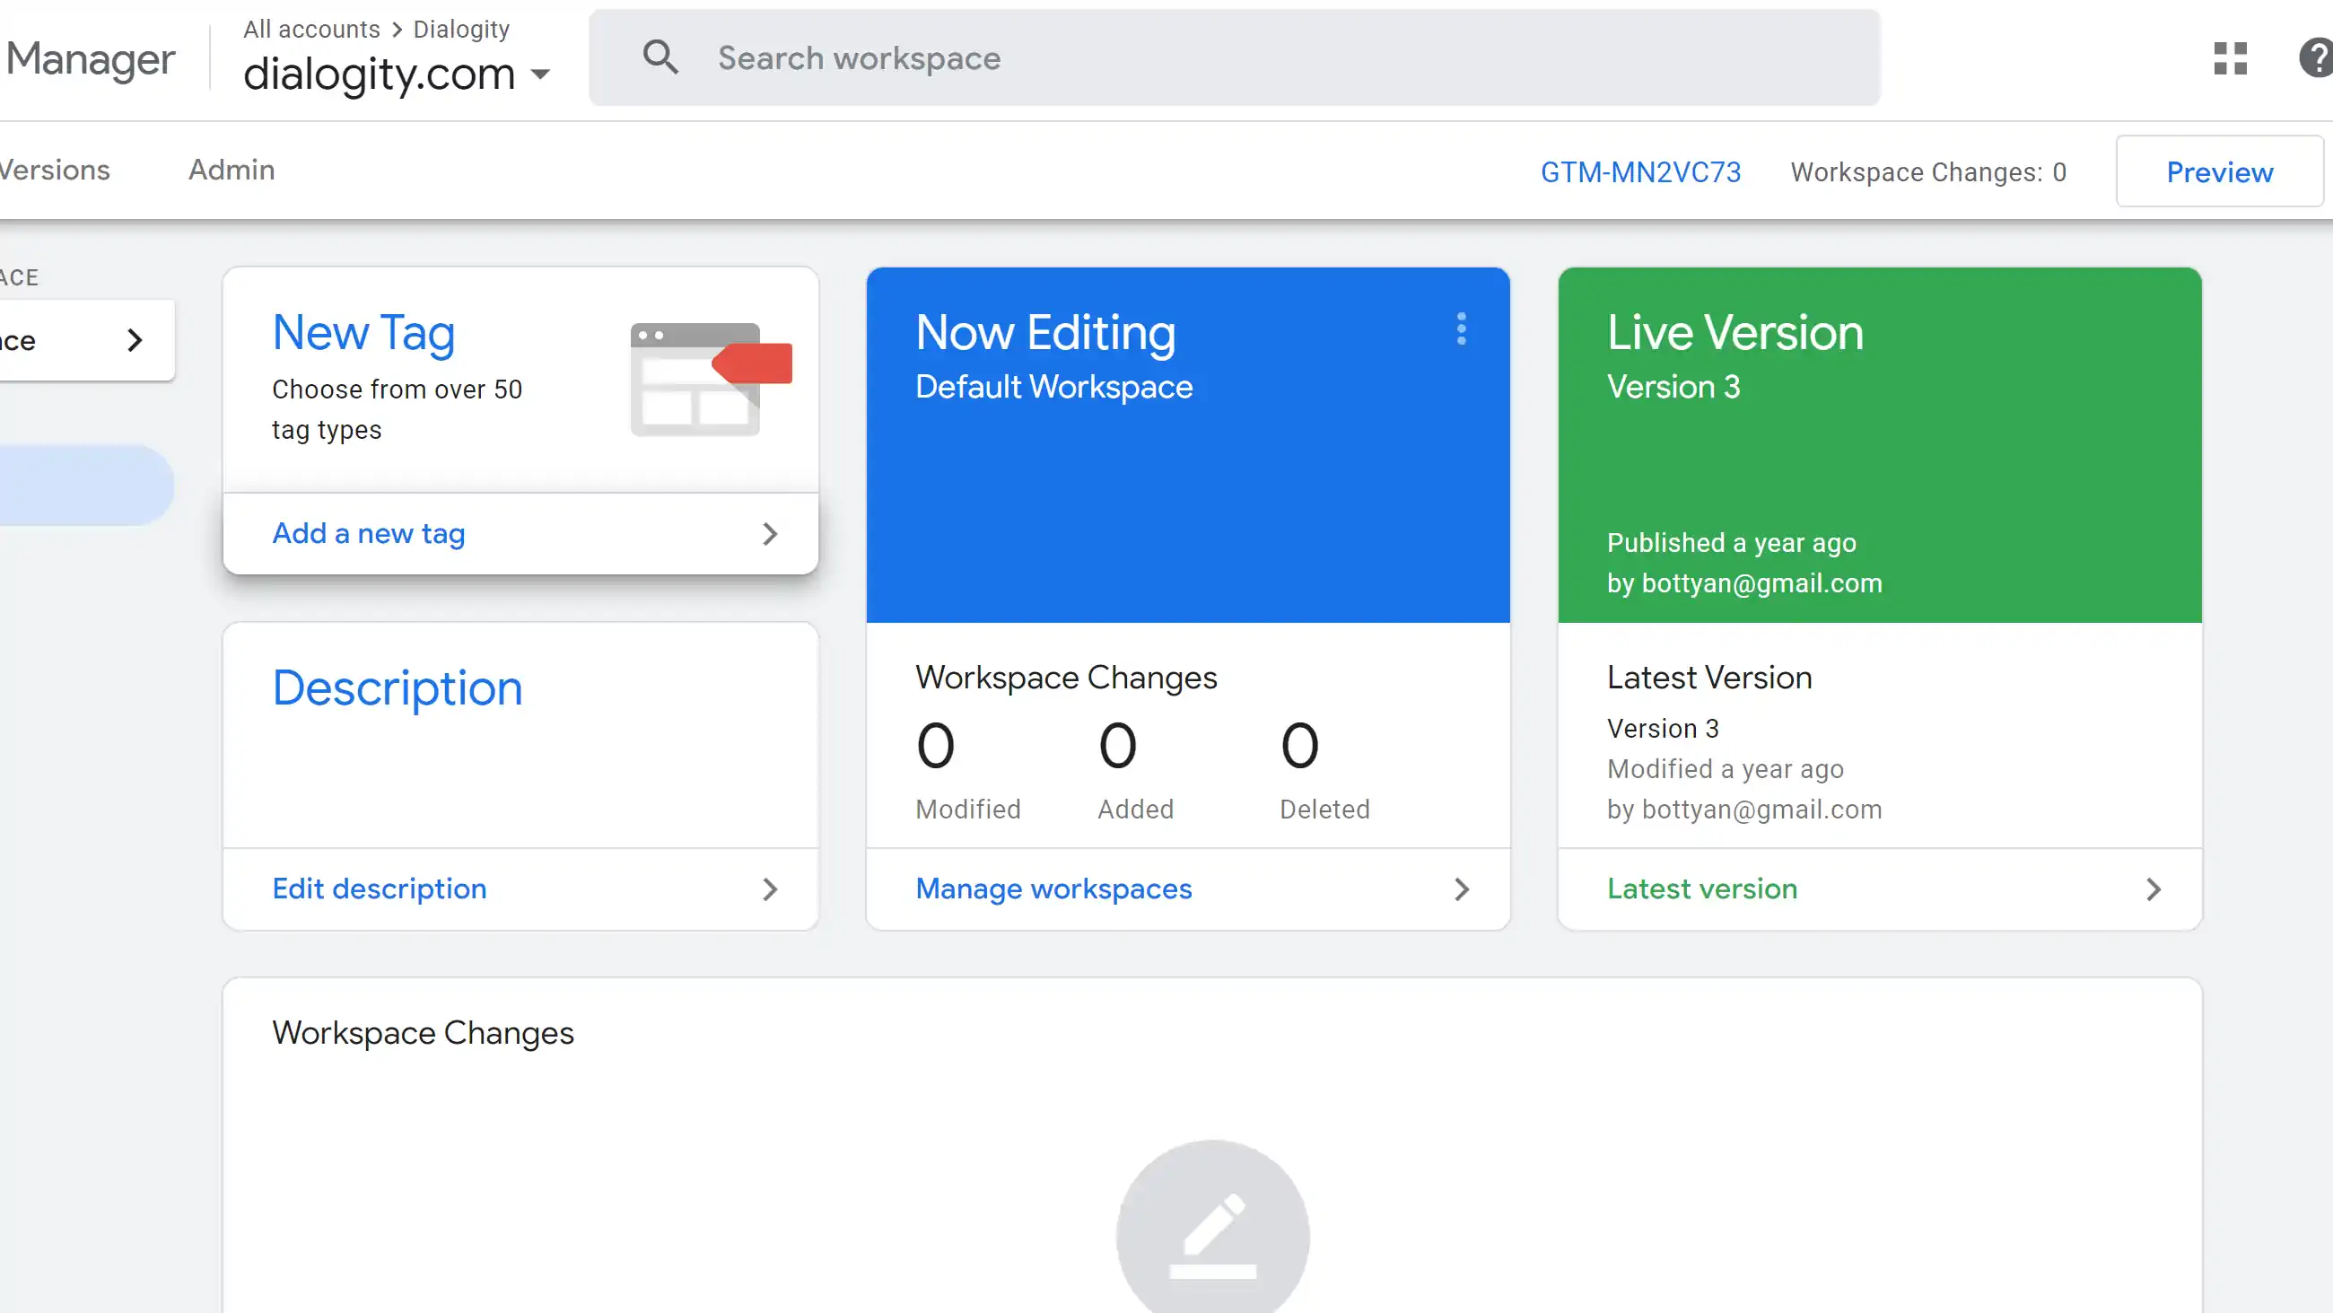Click the Manager product title
Screen dimensions: 2333x1313
click(90, 59)
